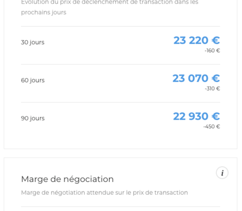242x211 pixels.
Task: Select the 60 jours row label
Action: click(33, 80)
